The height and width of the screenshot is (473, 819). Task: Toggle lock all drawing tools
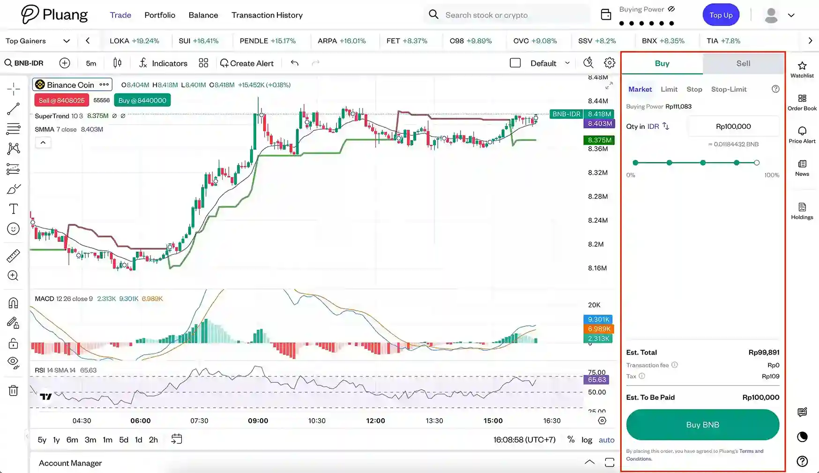click(x=13, y=343)
